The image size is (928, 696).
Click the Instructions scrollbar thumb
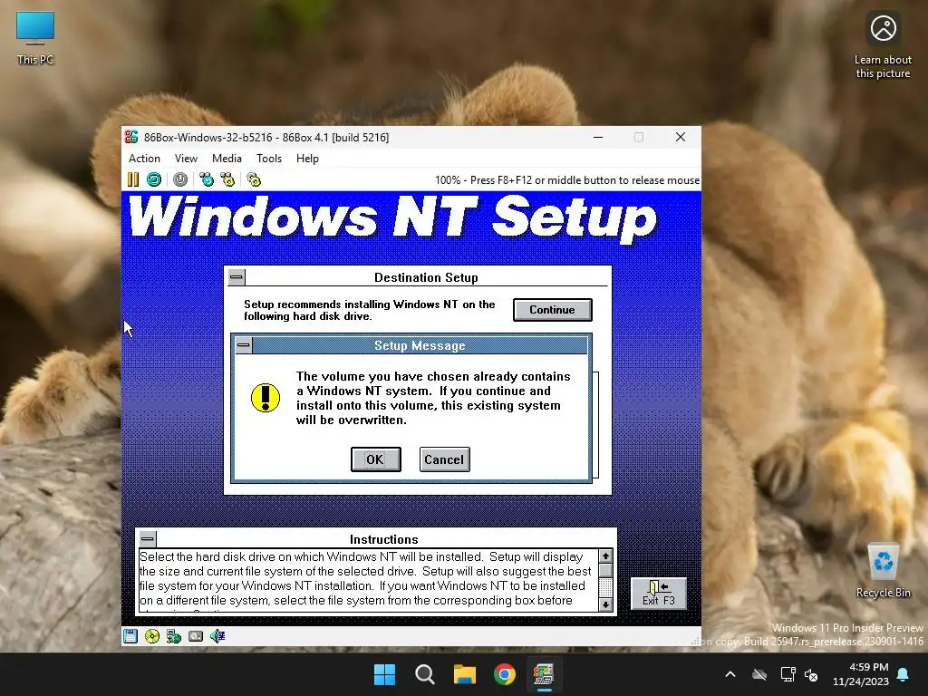point(605,570)
